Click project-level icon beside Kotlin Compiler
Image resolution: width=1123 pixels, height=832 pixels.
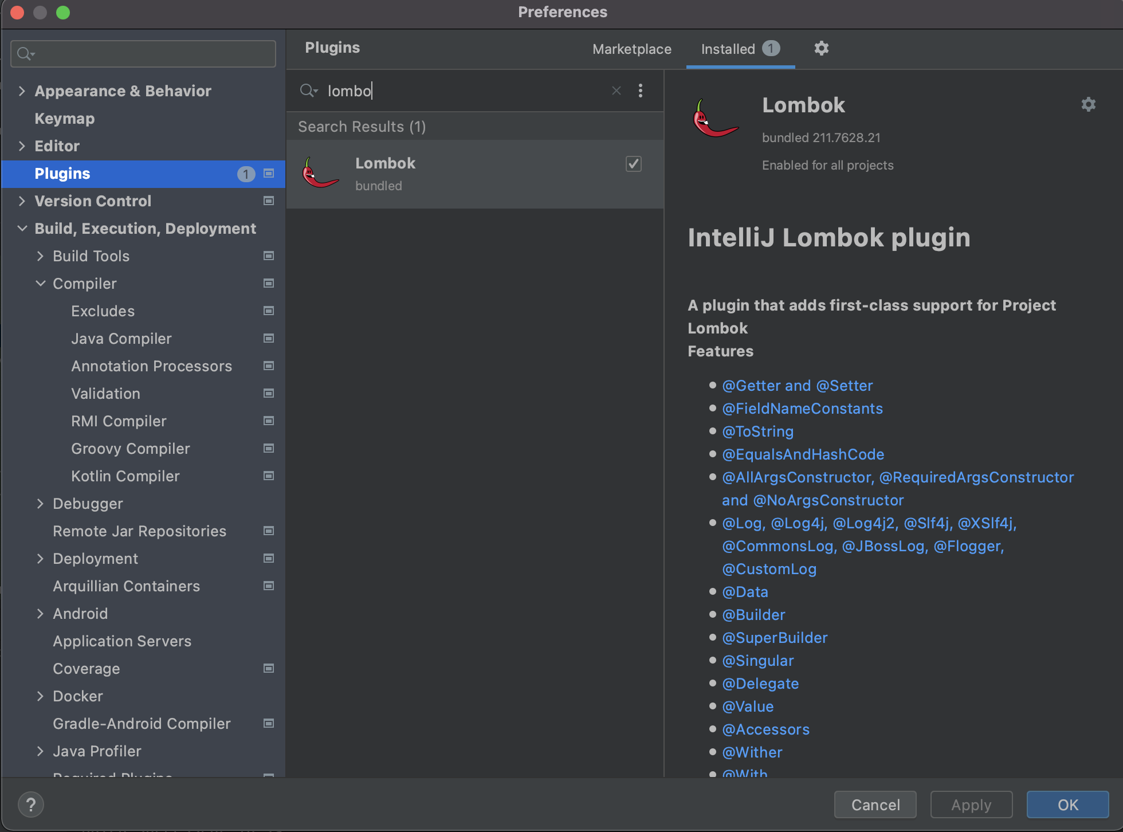tap(269, 476)
